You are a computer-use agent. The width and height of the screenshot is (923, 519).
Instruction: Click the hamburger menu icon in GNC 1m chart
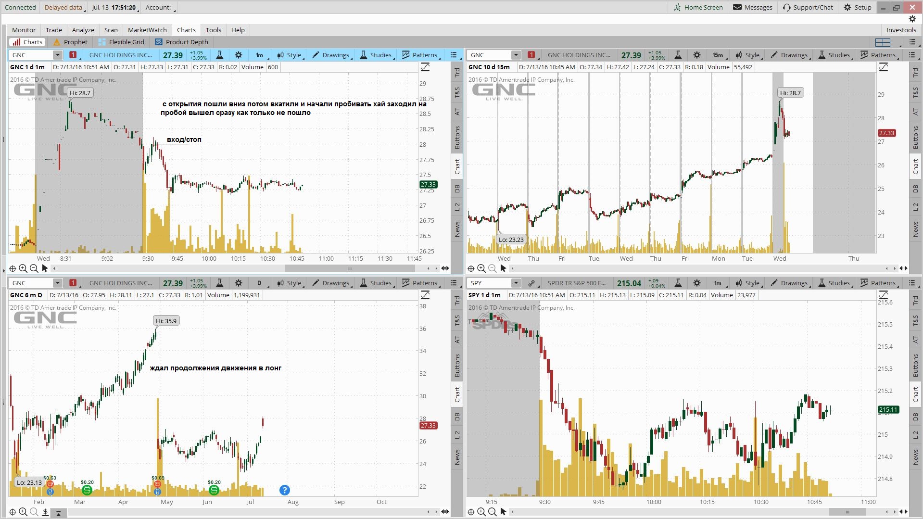pos(454,55)
